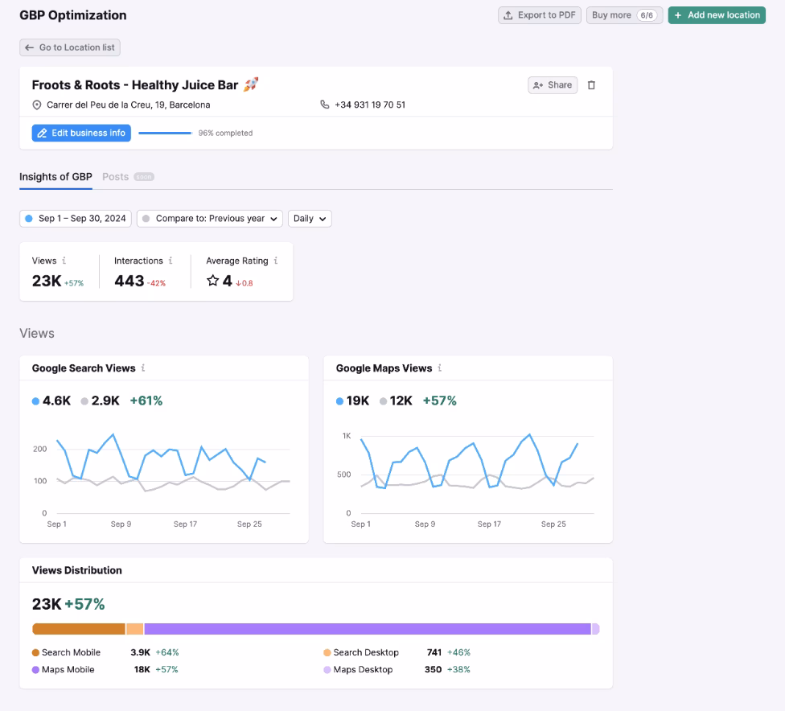Expand the Compare to: Previous year dropdown
This screenshot has width=785, height=711.
tap(210, 219)
